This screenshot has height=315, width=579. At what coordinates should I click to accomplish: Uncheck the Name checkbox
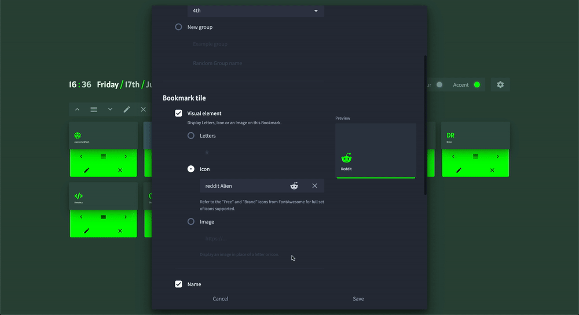coord(178,284)
